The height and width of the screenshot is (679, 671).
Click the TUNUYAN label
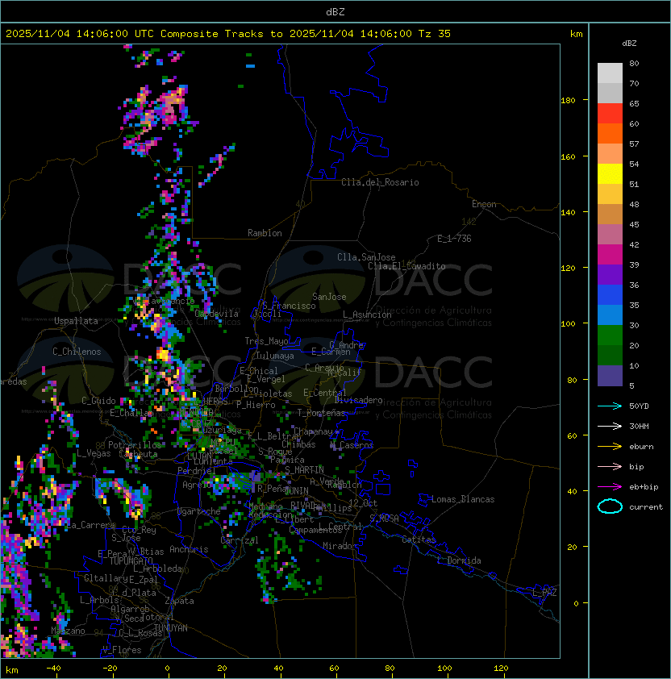(171, 628)
